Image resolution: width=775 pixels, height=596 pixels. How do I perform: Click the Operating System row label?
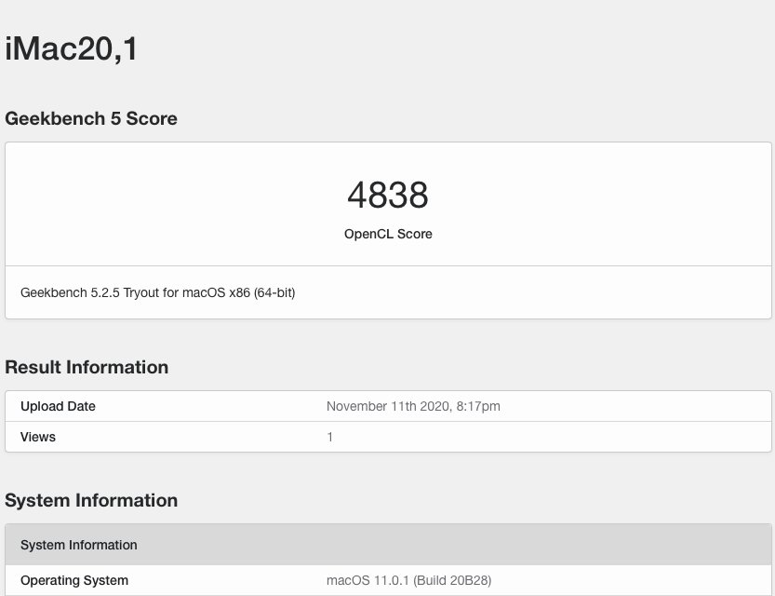click(x=74, y=580)
